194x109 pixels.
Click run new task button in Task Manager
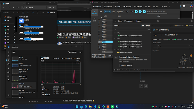[x=72, y=52]
